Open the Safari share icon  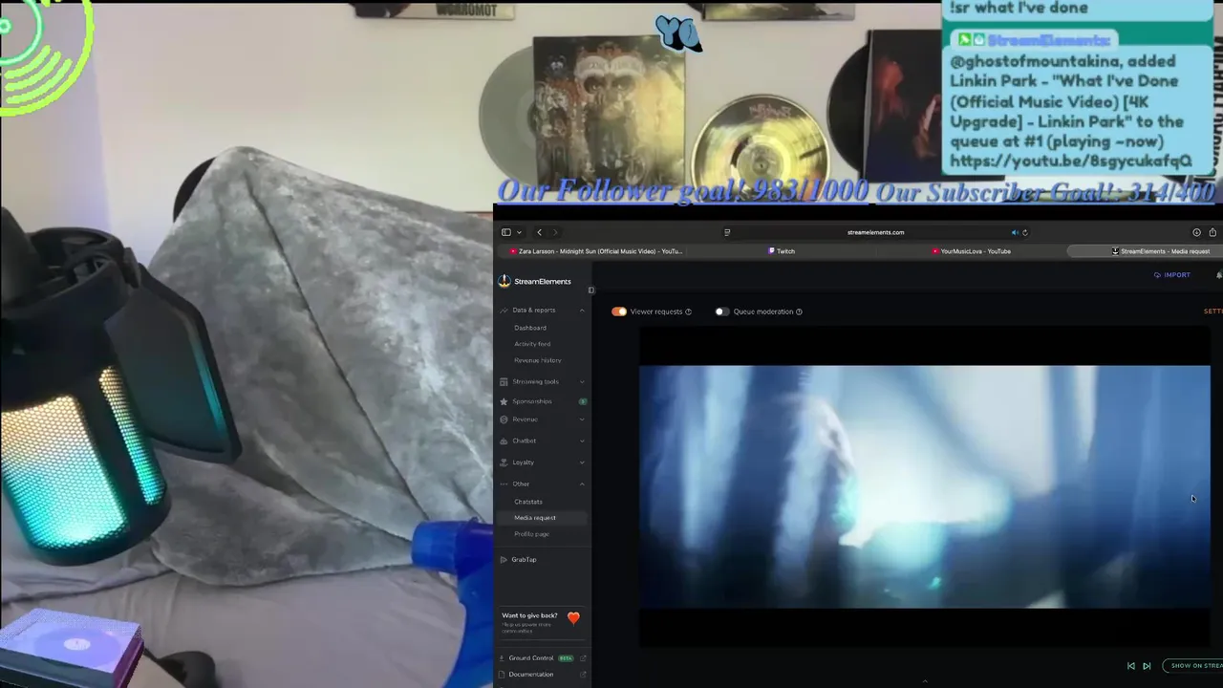pyautogui.click(x=1212, y=232)
